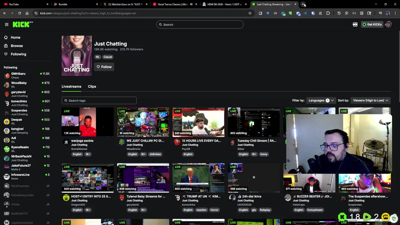
Task: Close the Just Chatting Streaming tab
Action: tap(295, 4)
